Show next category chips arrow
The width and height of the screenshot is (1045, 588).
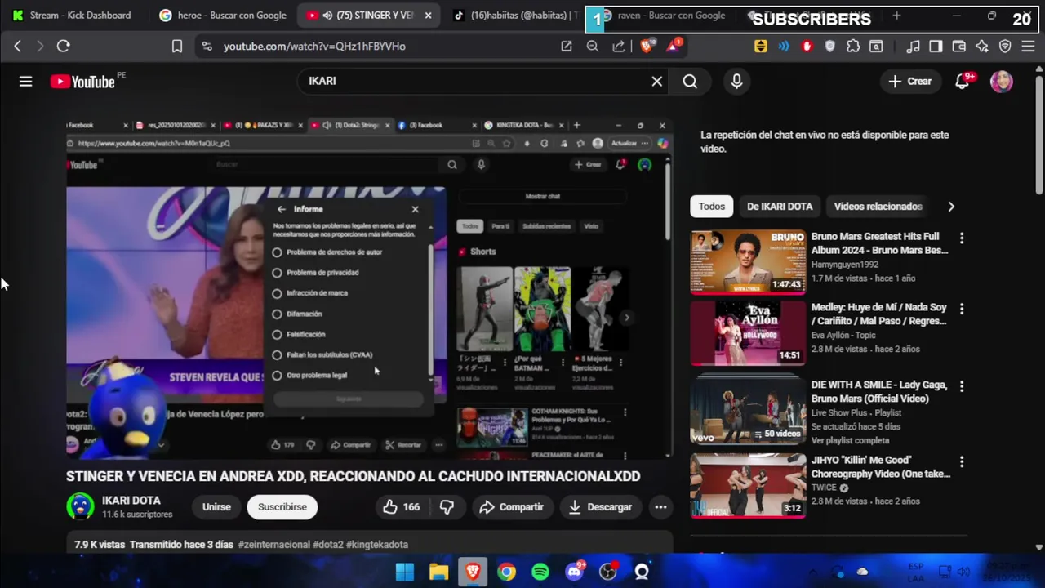pos(950,207)
